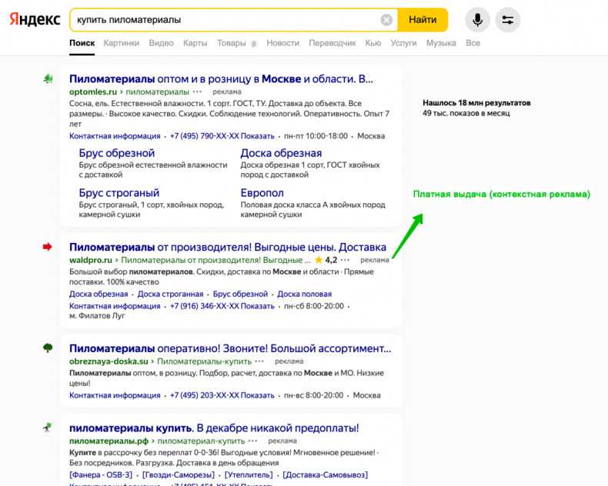The width and height of the screenshot is (608, 486).
Task: Open the [Фанера - OSB-3] quick link
Action: pos(101,474)
